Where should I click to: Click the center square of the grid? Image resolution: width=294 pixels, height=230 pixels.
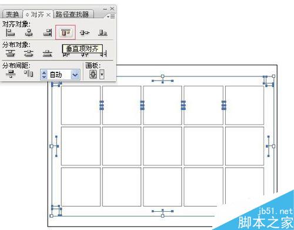click(162, 146)
